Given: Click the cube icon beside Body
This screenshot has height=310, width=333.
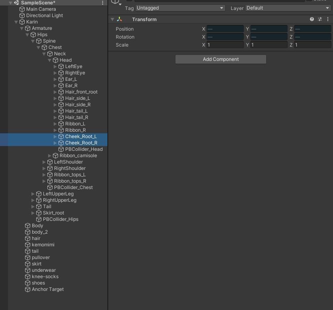Looking at the screenshot, I should pos(27,226).
